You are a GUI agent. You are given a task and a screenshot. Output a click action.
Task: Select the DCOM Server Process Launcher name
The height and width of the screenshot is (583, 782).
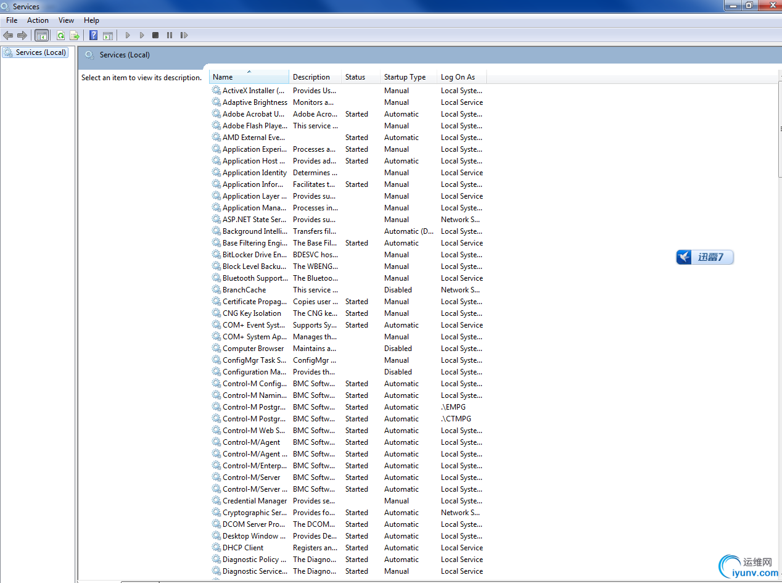(254, 524)
